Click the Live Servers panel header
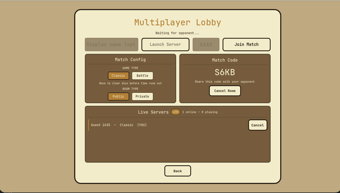This screenshot has width=340, height=193. (153, 112)
